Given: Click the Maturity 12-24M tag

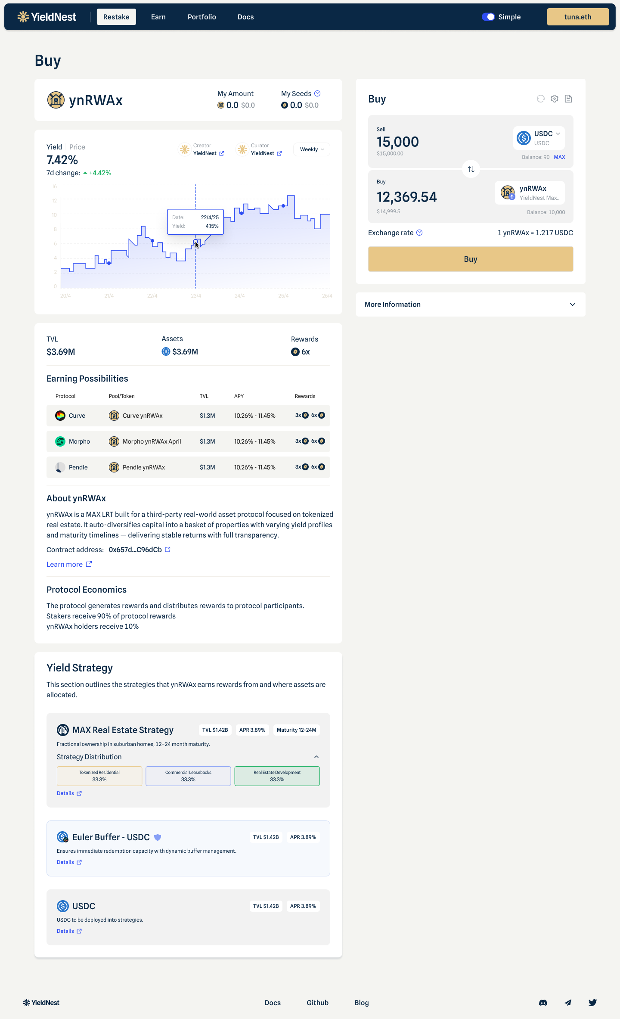Looking at the screenshot, I should pyautogui.click(x=297, y=730).
